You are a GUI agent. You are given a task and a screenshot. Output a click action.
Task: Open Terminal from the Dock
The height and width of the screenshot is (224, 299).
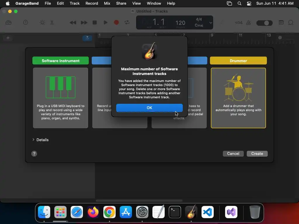(x=175, y=212)
